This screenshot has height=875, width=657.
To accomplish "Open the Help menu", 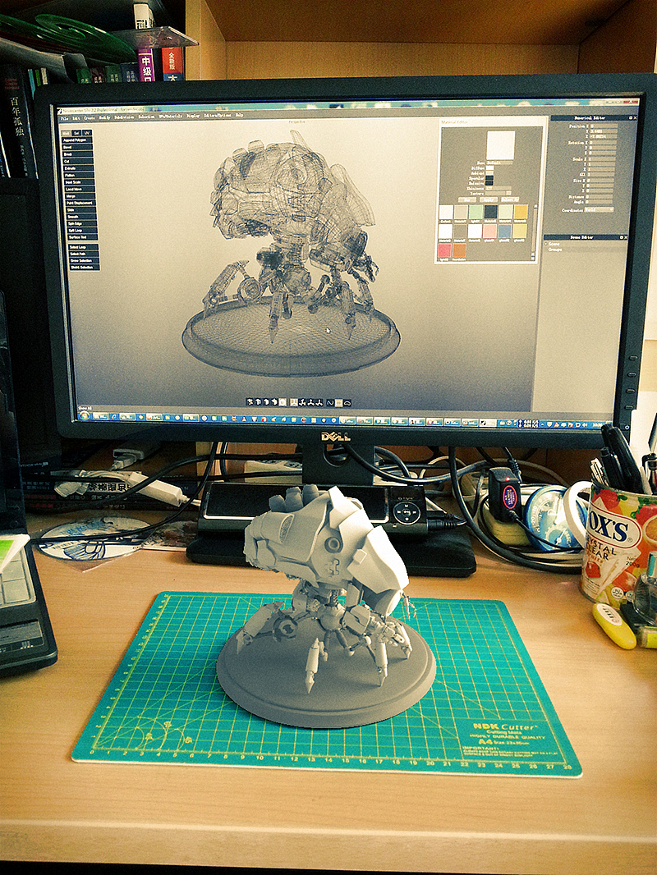I will 240,115.
